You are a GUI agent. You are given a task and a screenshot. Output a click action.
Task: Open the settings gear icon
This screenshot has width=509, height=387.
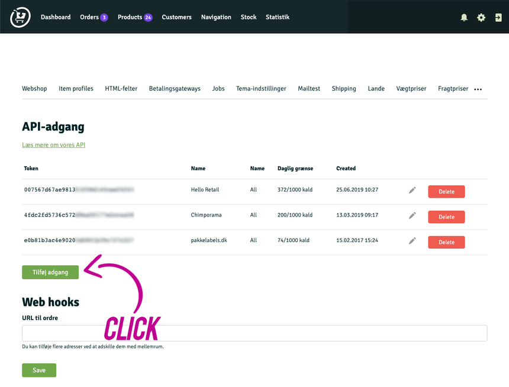[x=481, y=18]
